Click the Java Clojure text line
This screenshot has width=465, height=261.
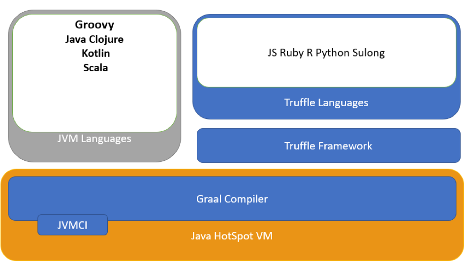(94, 39)
